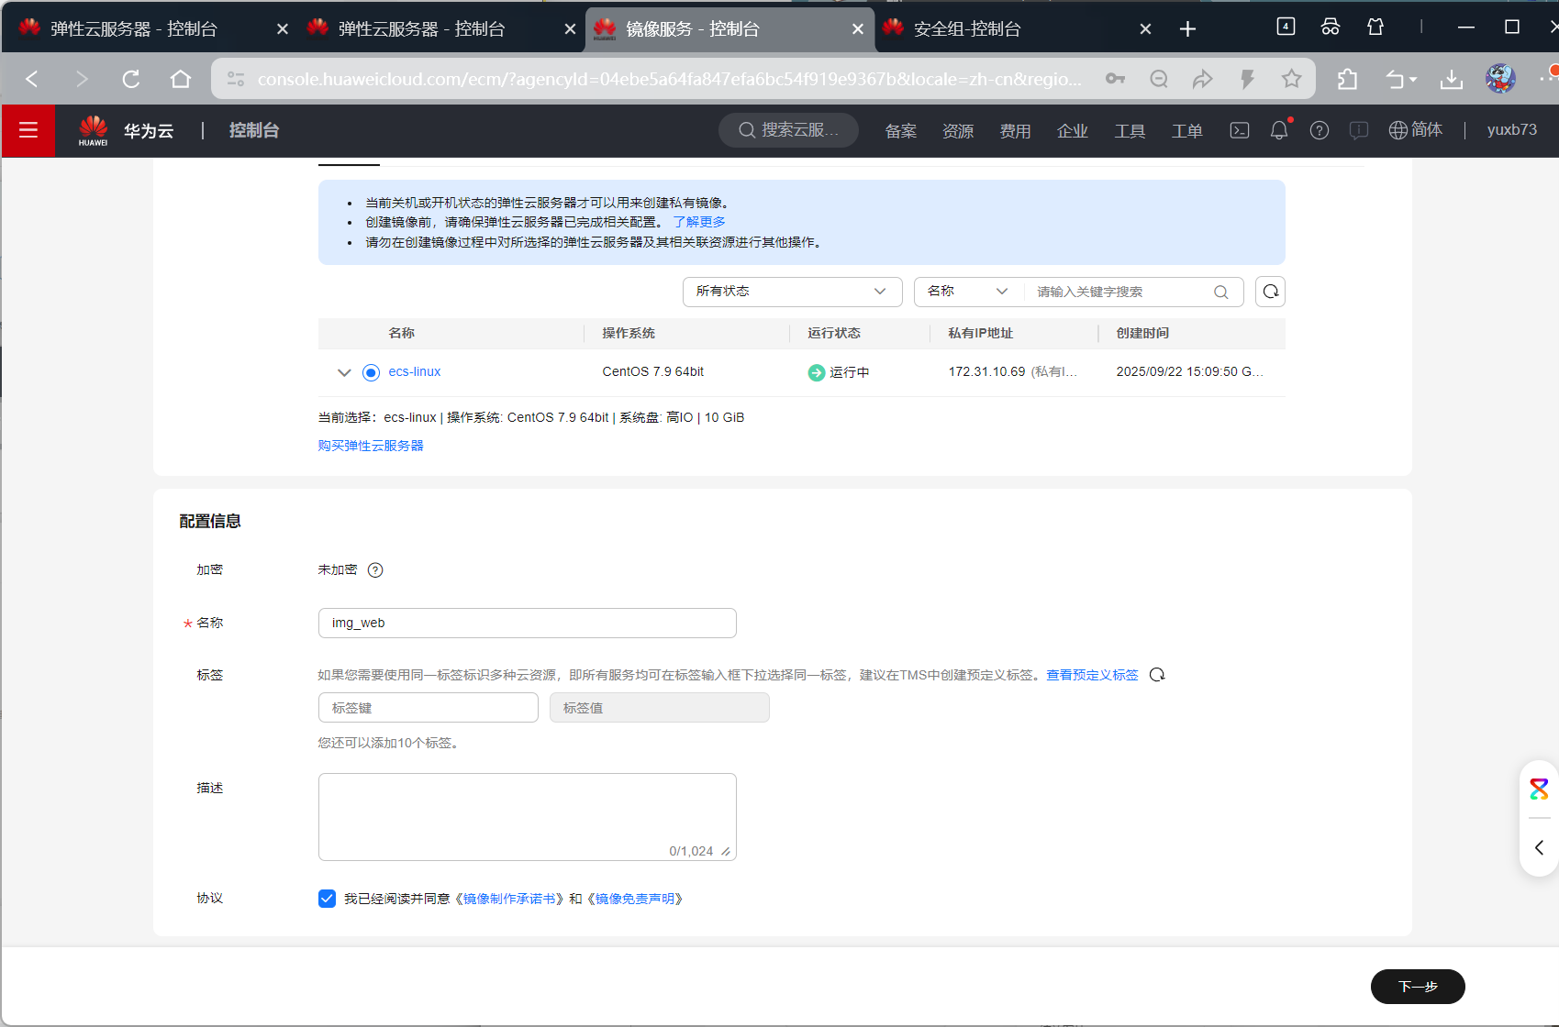Click the ecs-linux server name link
The width and height of the screenshot is (1559, 1027).
[415, 371]
